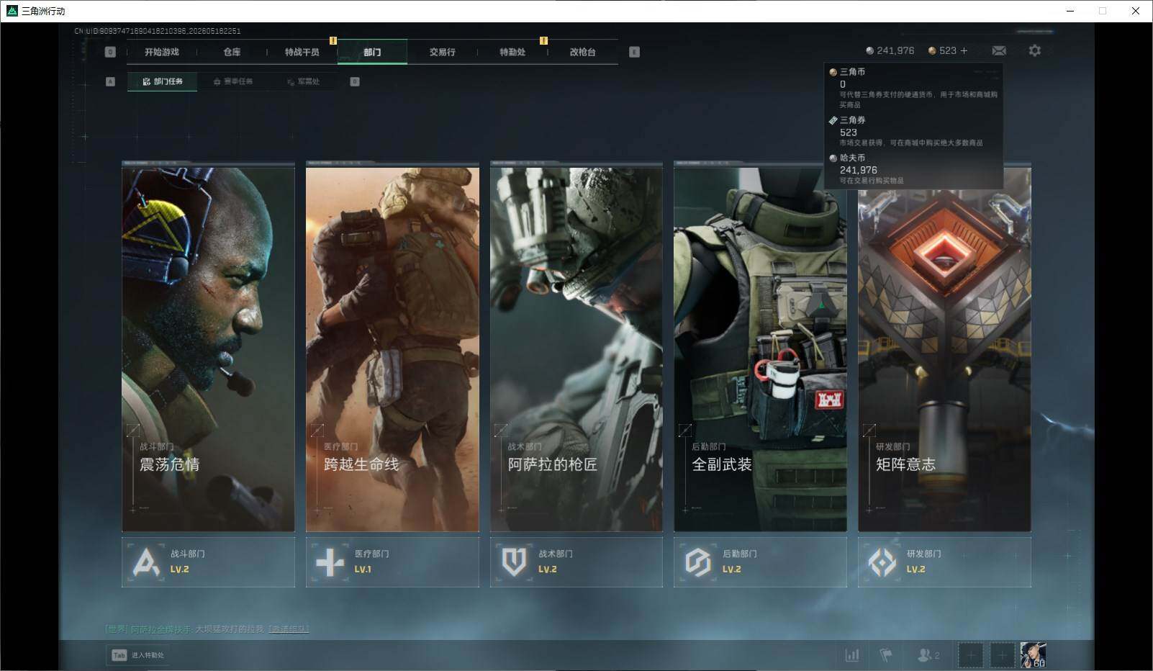Open the 跨越生命线 mission card
The image size is (1153, 671).
coord(392,347)
